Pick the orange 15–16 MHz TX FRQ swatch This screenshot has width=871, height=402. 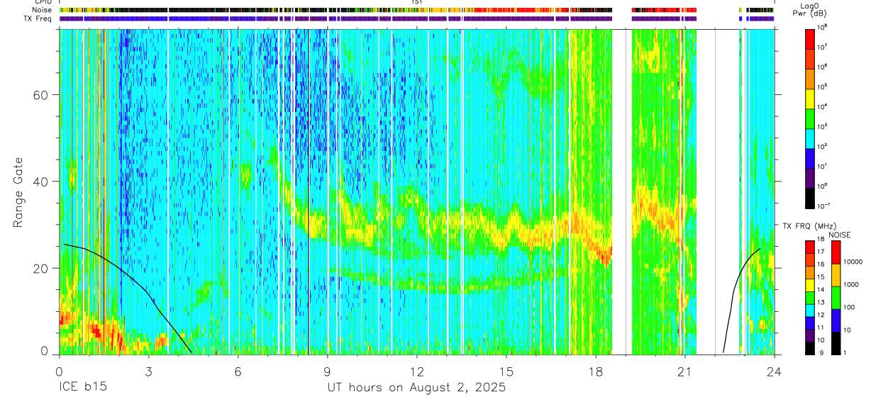point(810,272)
